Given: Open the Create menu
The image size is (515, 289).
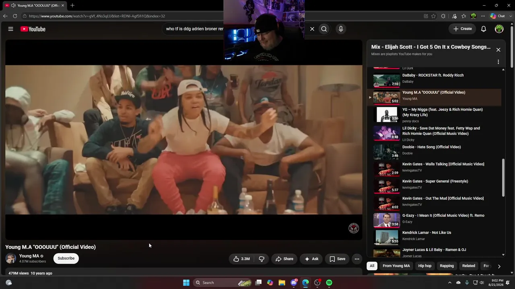Looking at the screenshot, I should pos(462,29).
